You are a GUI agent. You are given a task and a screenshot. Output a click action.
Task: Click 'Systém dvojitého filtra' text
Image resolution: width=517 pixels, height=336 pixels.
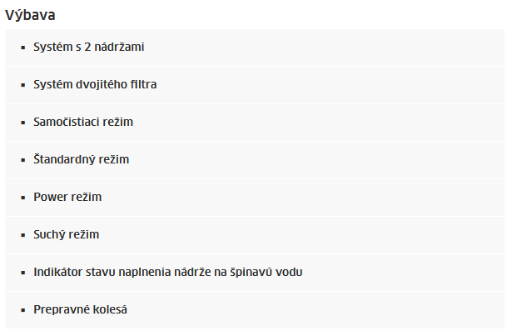tap(95, 84)
